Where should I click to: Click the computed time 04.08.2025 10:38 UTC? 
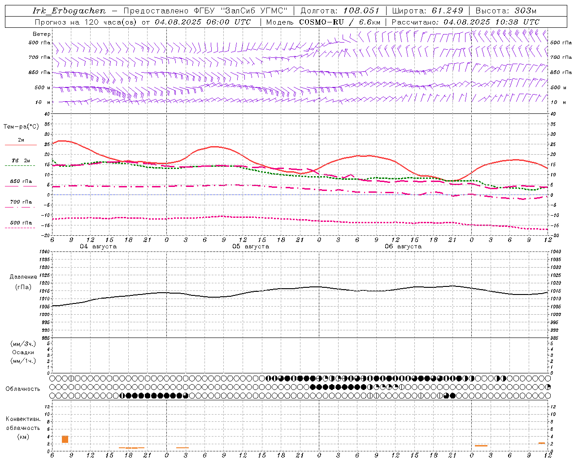(x=491, y=22)
